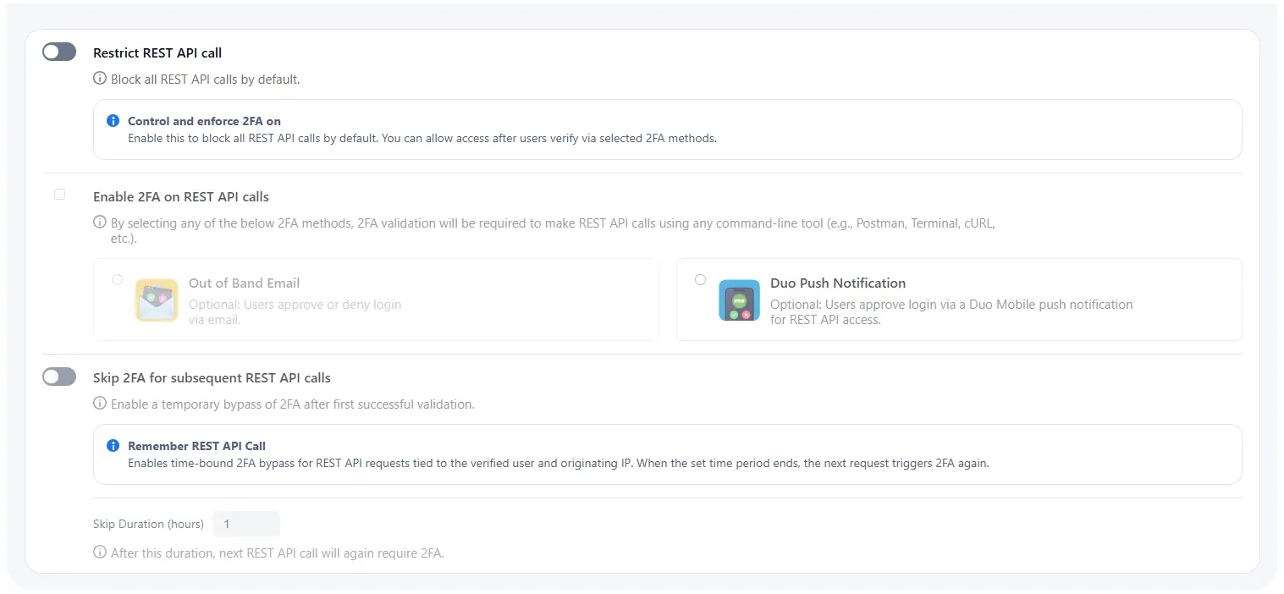The image size is (1284, 594).
Task: Click the Duo Push Notification option card
Action: [x=958, y=300]
